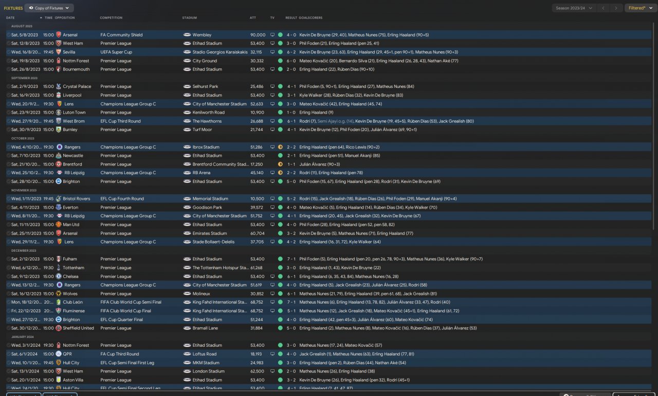This screenshot has height=396, width=658.
Task: Click the 90,000 attendance figure
Action: pyautogui.click(x=258, y=35)
